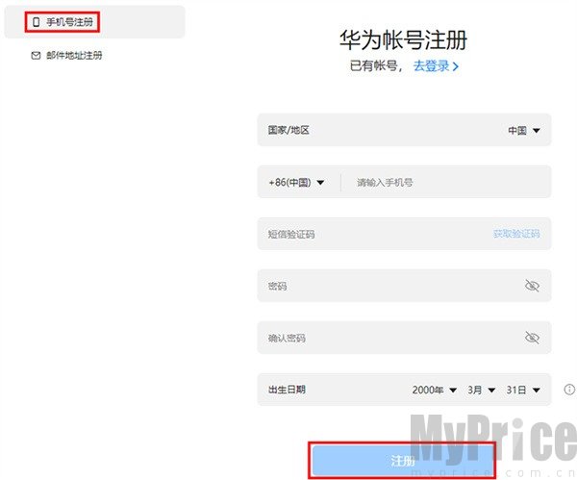Viewport: 577px width, 480px height.
Task: Click the 注册 register button
Action: click(x=402, y=461)
